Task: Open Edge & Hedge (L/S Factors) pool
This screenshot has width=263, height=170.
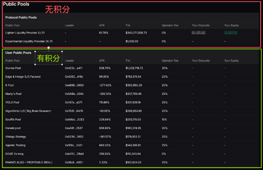Action: point(23,77)
